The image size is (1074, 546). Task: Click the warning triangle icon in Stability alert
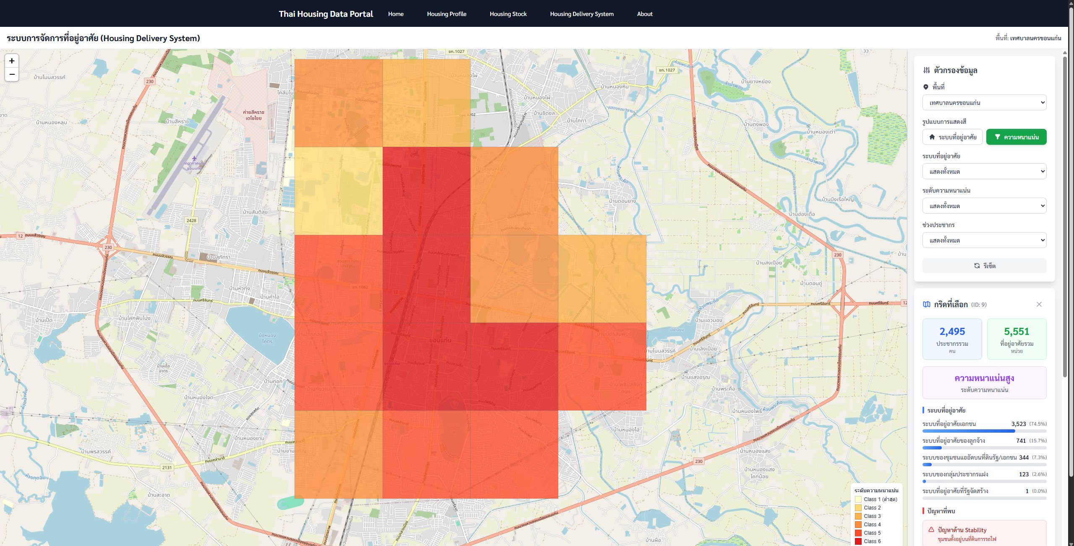pos(931,530)
